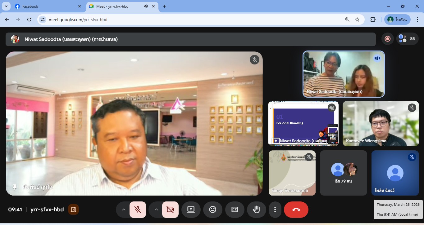Screen dimensions: 424x225
Task: Open the Chrome profile button
Action: point(397,20)
